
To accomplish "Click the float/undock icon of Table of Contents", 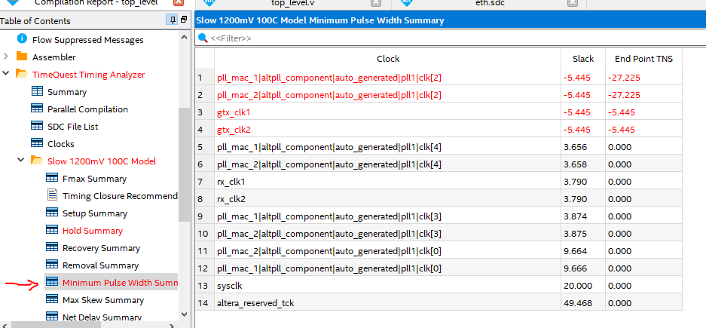I will [x=185, y=20].
